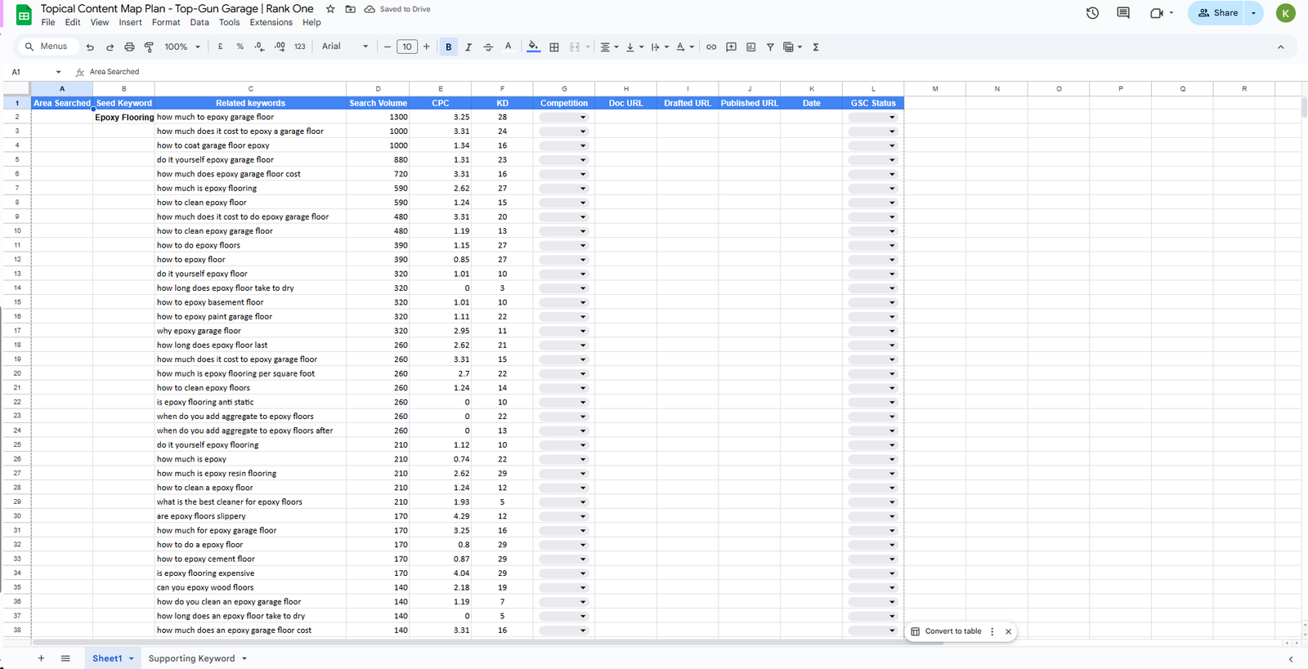Open the Extensions menu
Screen dimensions: 1308x669
click(x=271, y=23)
